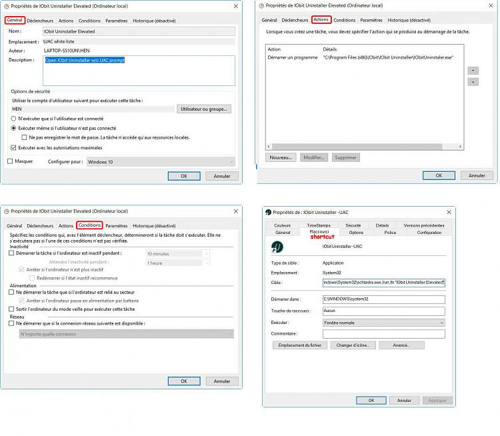Click the Appliquer button
The width and height of the screenshot is (500, 436).
click(x=437, y=400)
